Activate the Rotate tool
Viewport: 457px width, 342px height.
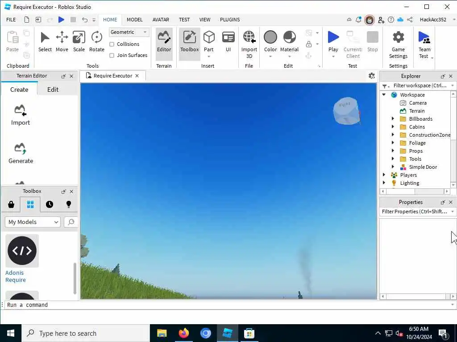(x=97, y=42)
